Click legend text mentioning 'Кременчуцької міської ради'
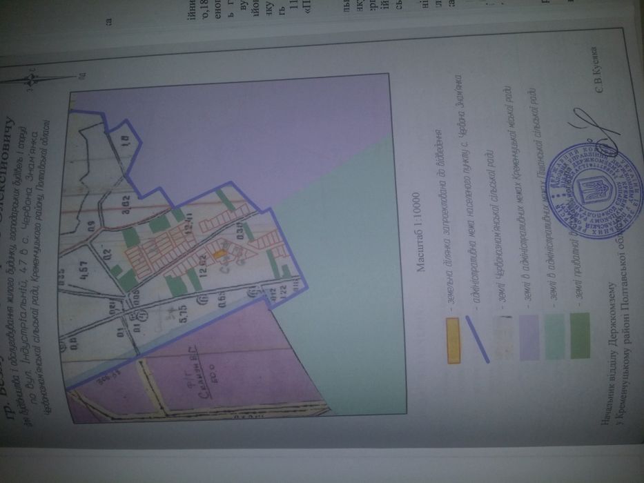Viewport: 644px width, 483px height. click(518, 198)
